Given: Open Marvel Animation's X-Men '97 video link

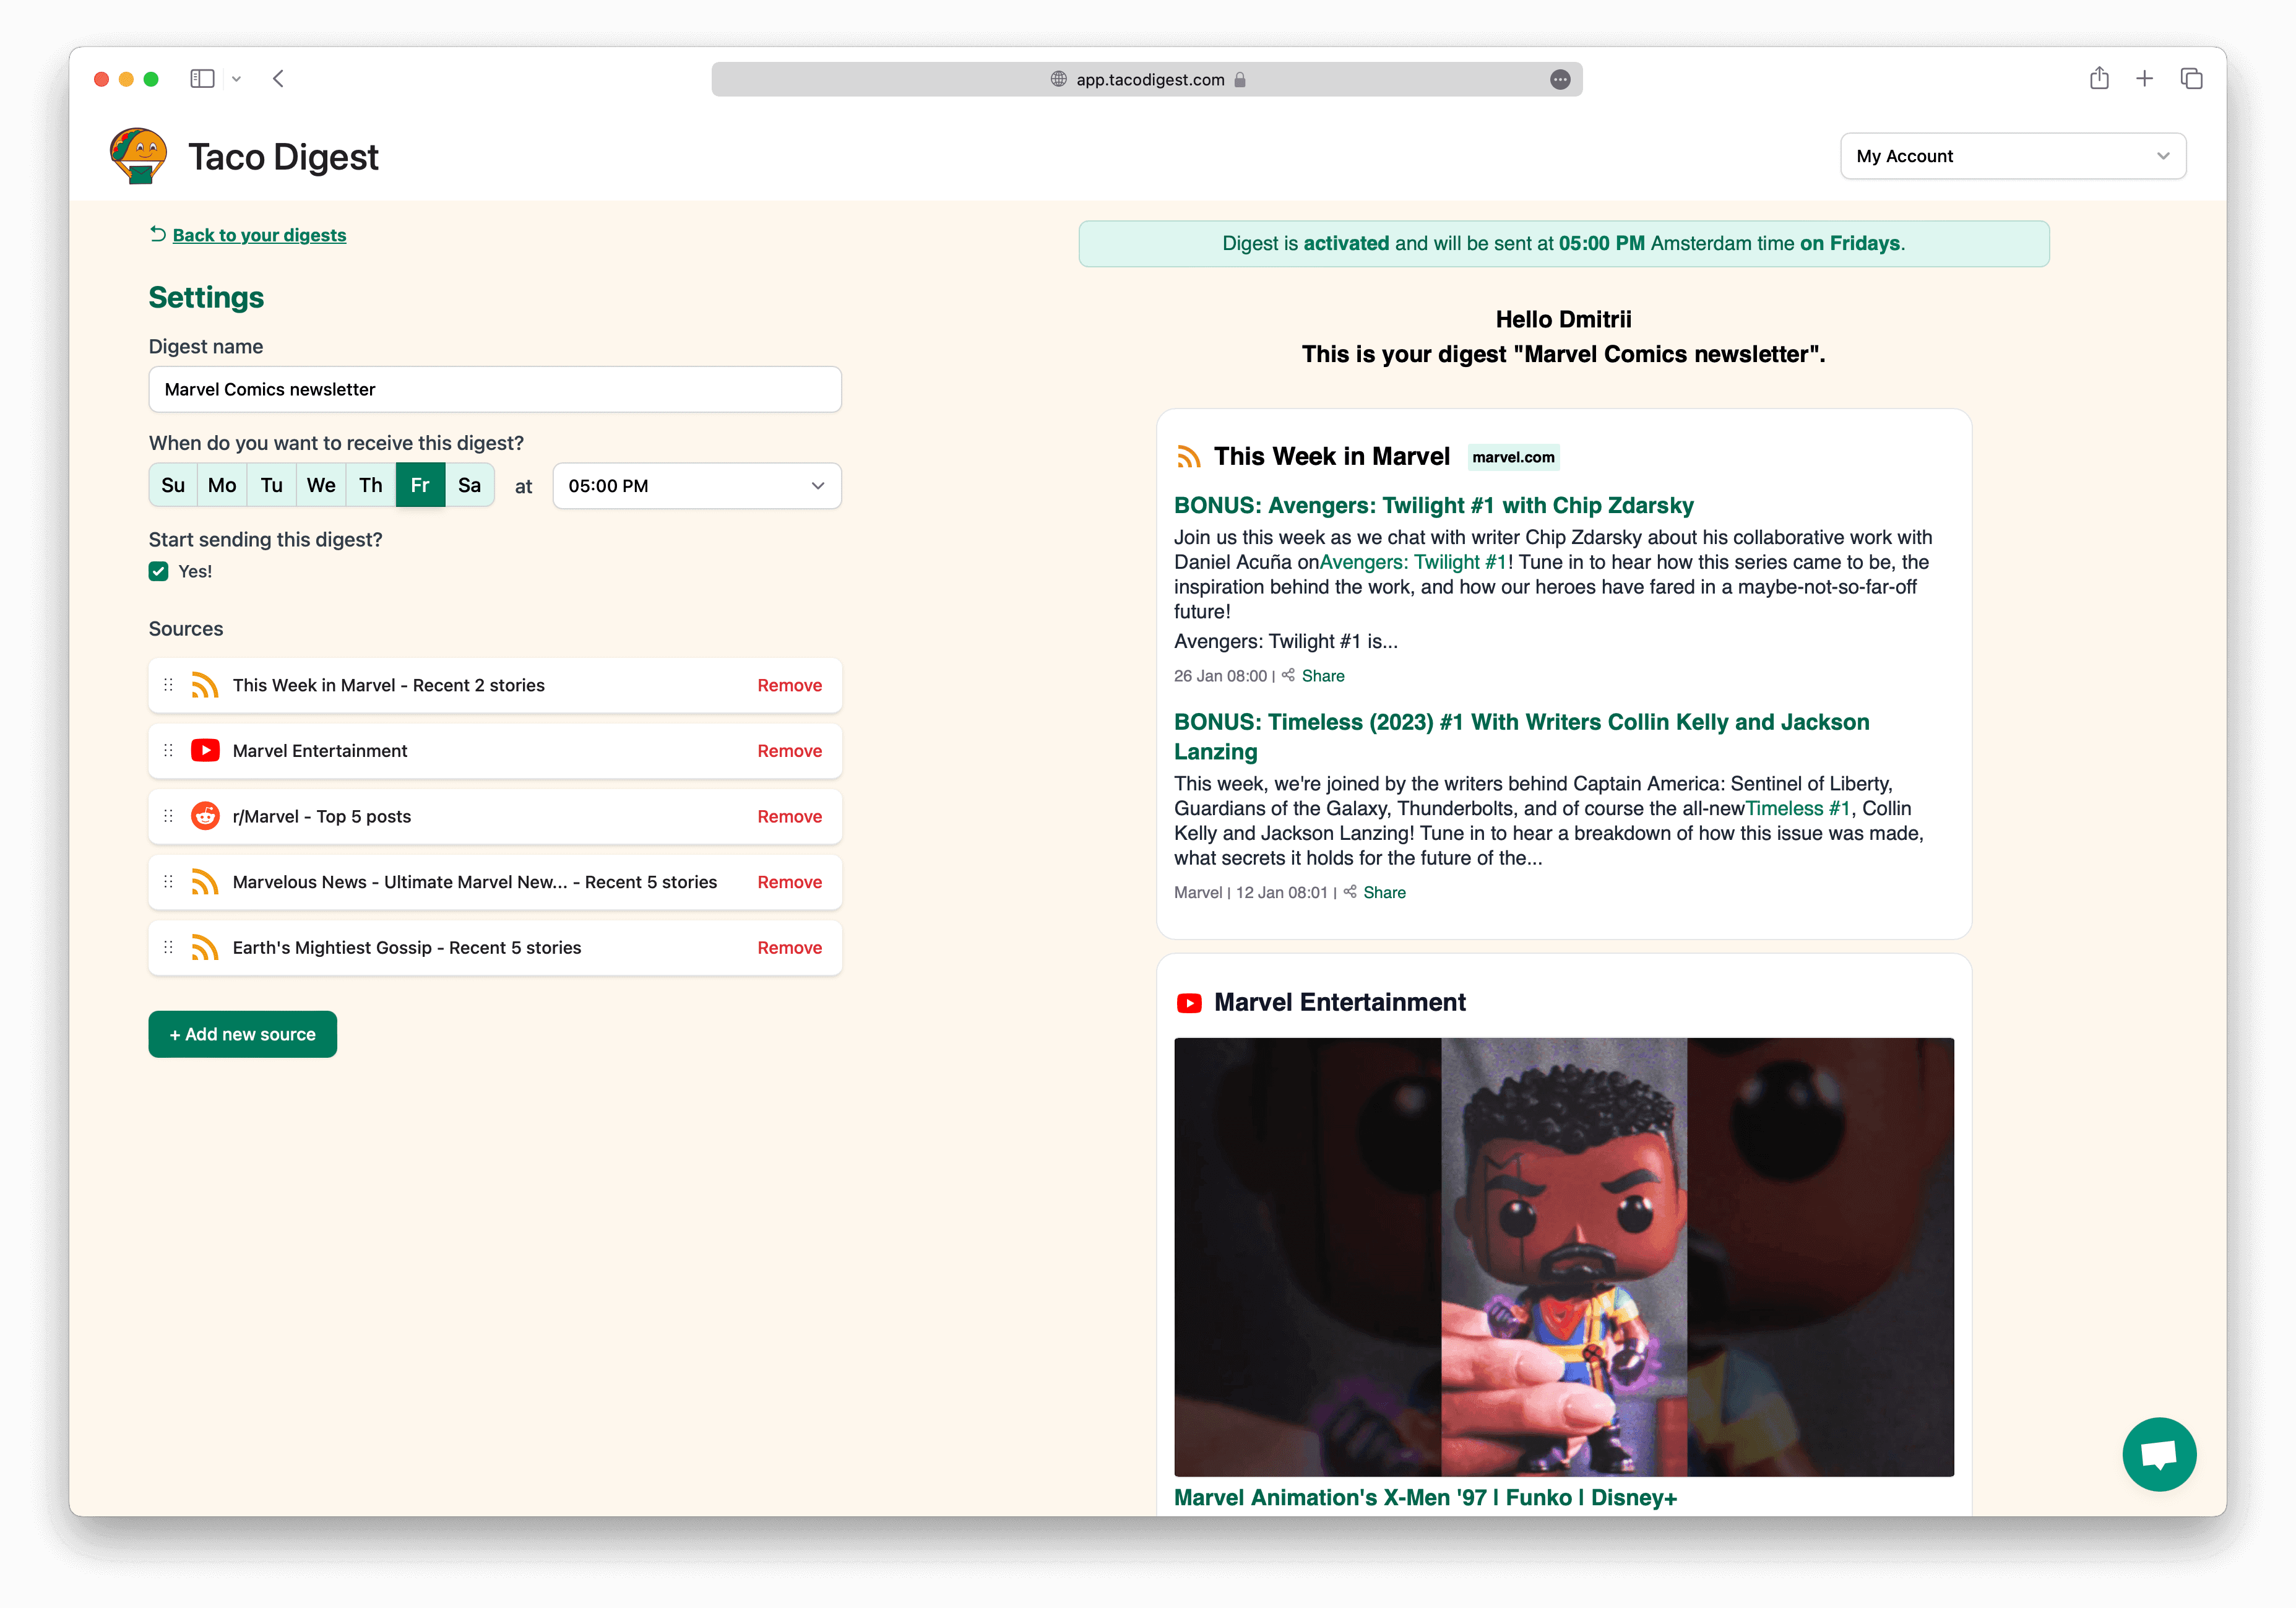Looking at the screenshot, I should (x=1425, y=1497).
